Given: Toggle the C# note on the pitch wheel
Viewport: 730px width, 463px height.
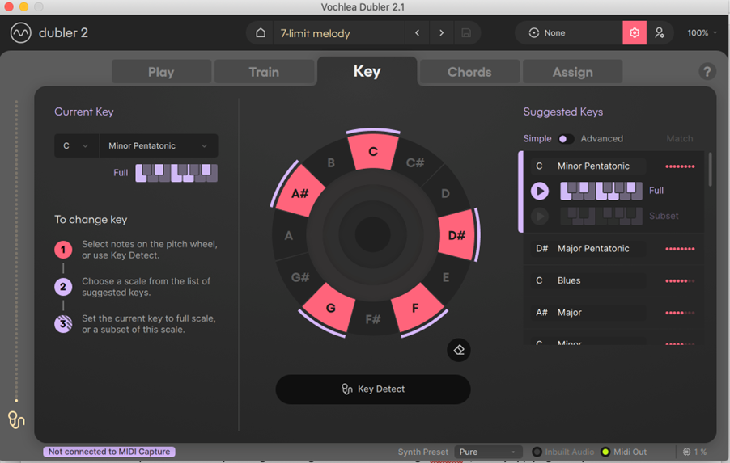Looking at the screenshot, I should [415, 162].
